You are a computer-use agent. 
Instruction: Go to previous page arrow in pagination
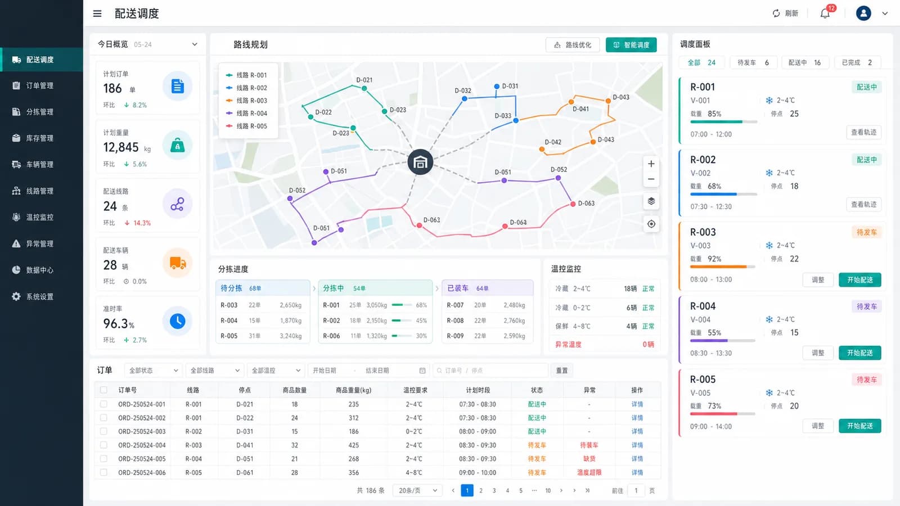tap(453, 490)
